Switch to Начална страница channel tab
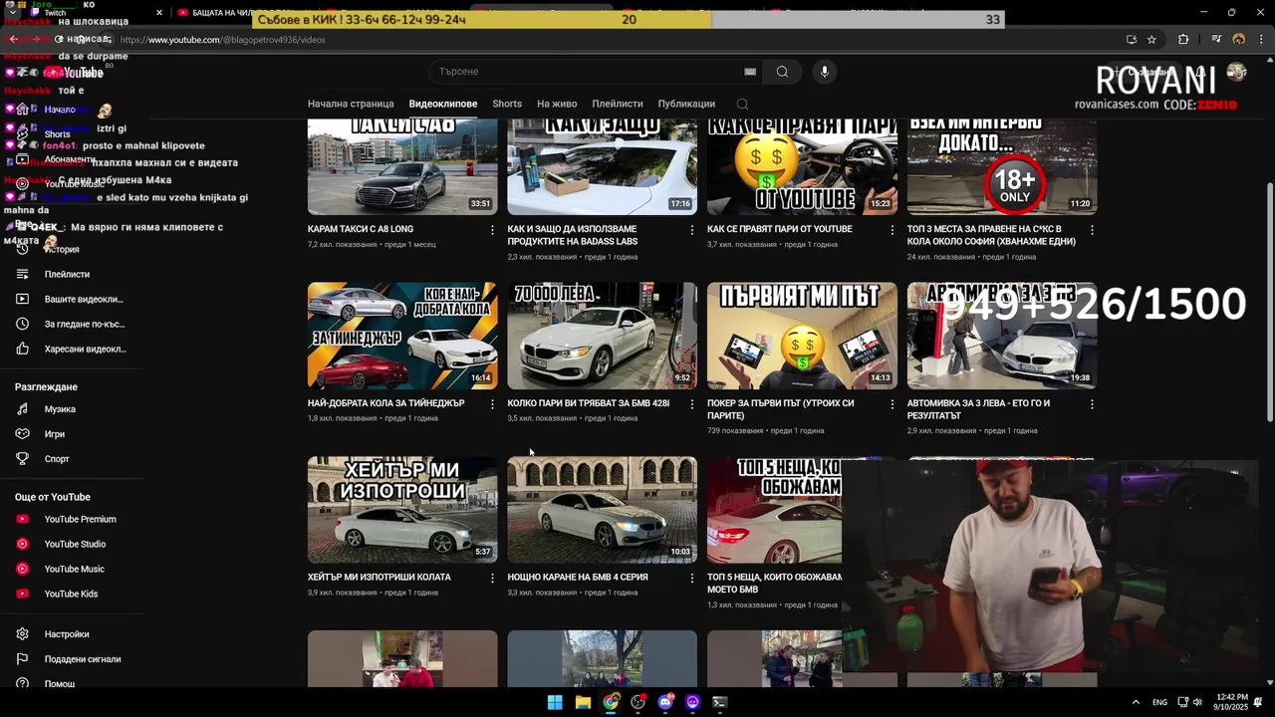 [x=351, y=104]
